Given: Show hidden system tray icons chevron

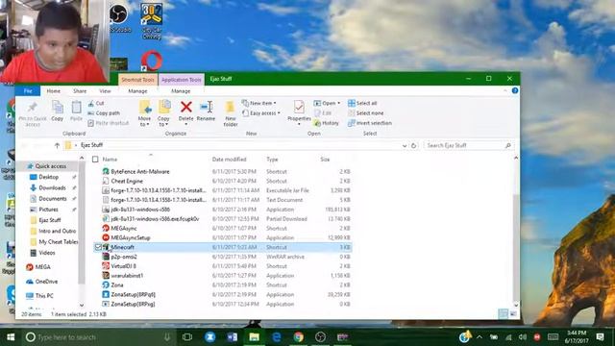Looking at the screenshot, I should pos(480,337).
